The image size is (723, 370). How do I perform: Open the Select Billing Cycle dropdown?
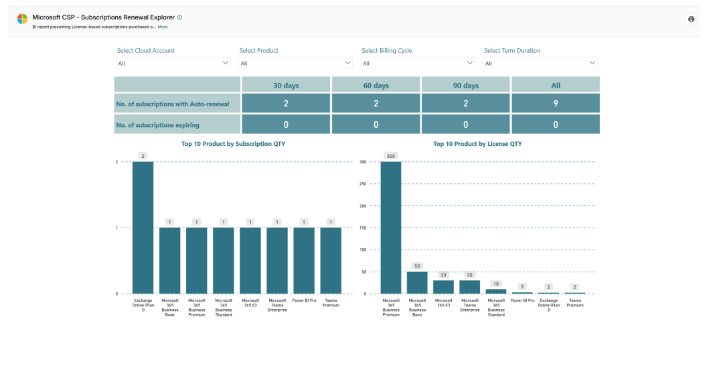[x=418, y=63]
